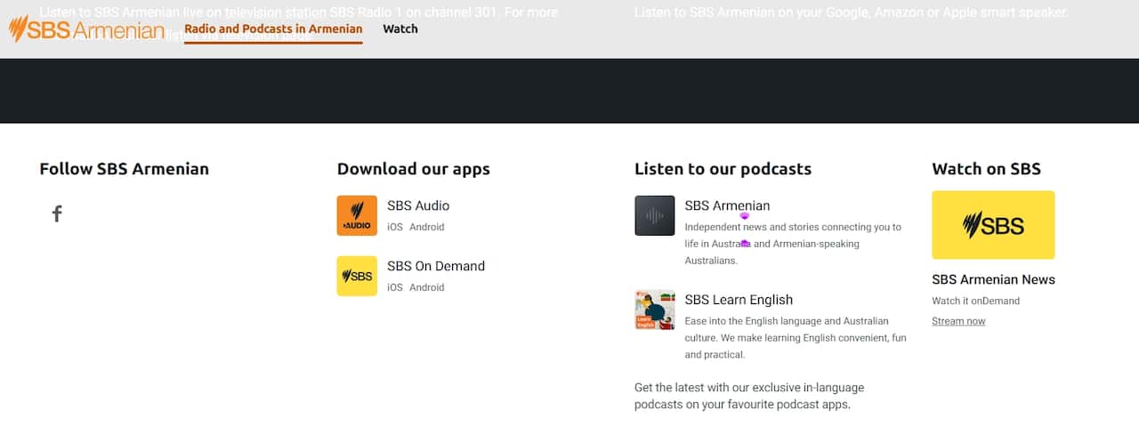Click the SBS Learn English podcast thumbnail
1139x442 pixels.
654,309
